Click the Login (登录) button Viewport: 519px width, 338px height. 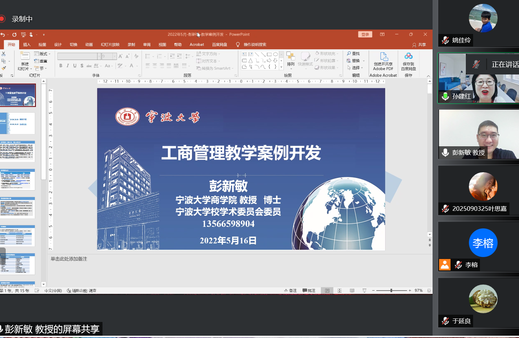[x=365, y=34]
